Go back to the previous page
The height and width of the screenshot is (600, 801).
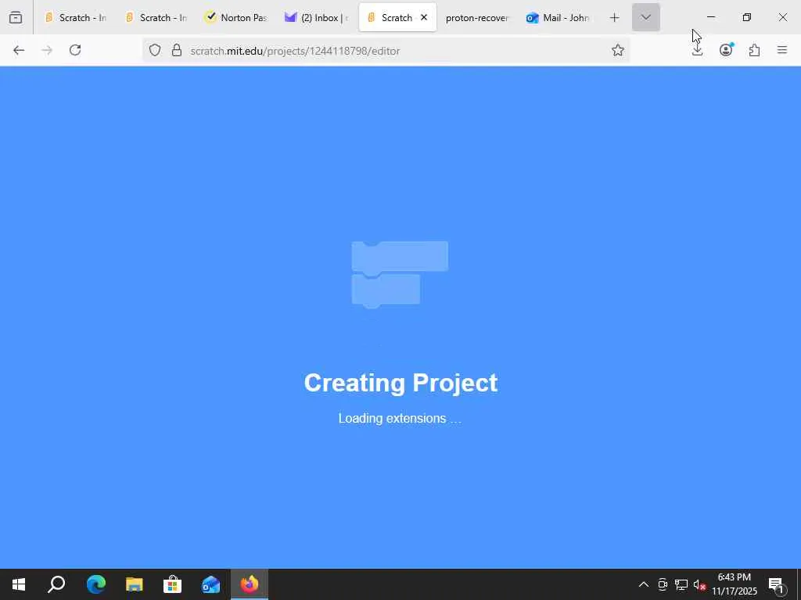[x=19, y=50]
